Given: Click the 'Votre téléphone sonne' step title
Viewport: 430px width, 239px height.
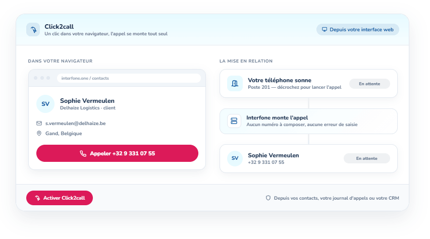Looking at the screenshot, I should point(280,80).
